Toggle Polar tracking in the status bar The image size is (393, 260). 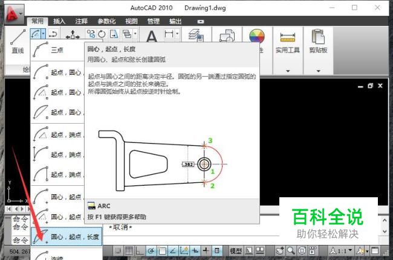coord(151,250)
